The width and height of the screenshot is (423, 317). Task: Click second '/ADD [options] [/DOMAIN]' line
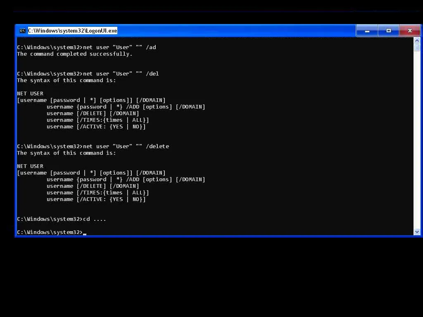(126, 180)
